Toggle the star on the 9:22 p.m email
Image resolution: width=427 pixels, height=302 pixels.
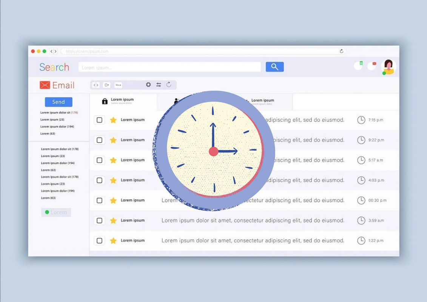113,140
